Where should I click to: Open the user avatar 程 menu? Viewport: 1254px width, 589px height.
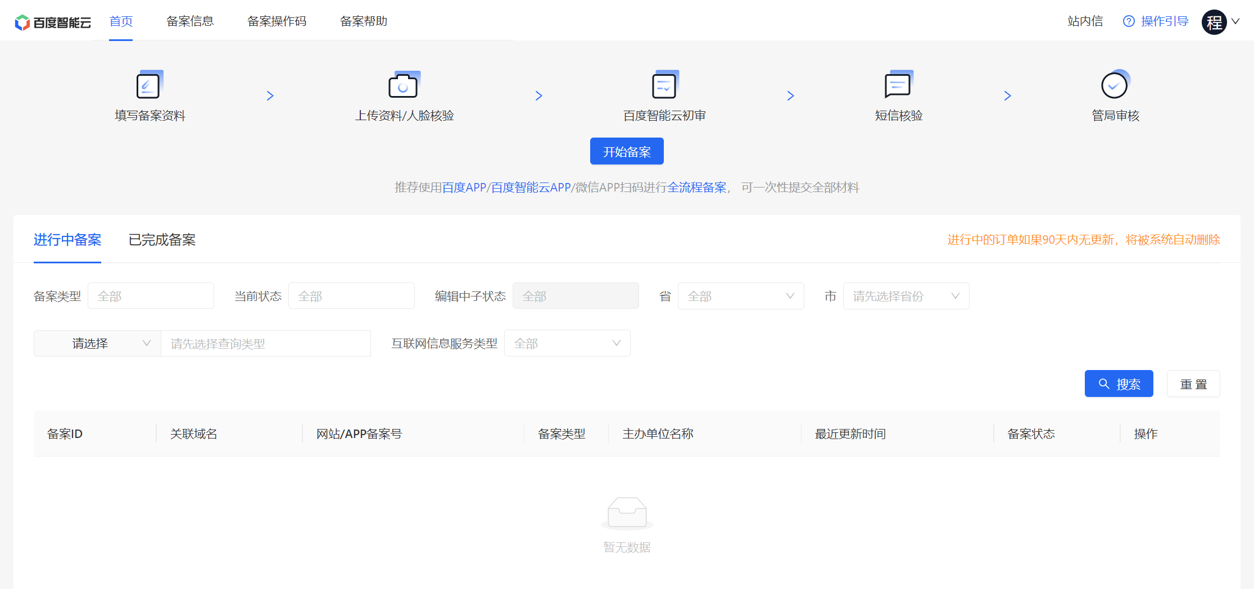coord(1215,22)
